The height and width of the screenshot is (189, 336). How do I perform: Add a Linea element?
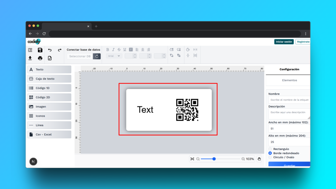[49, 125]
